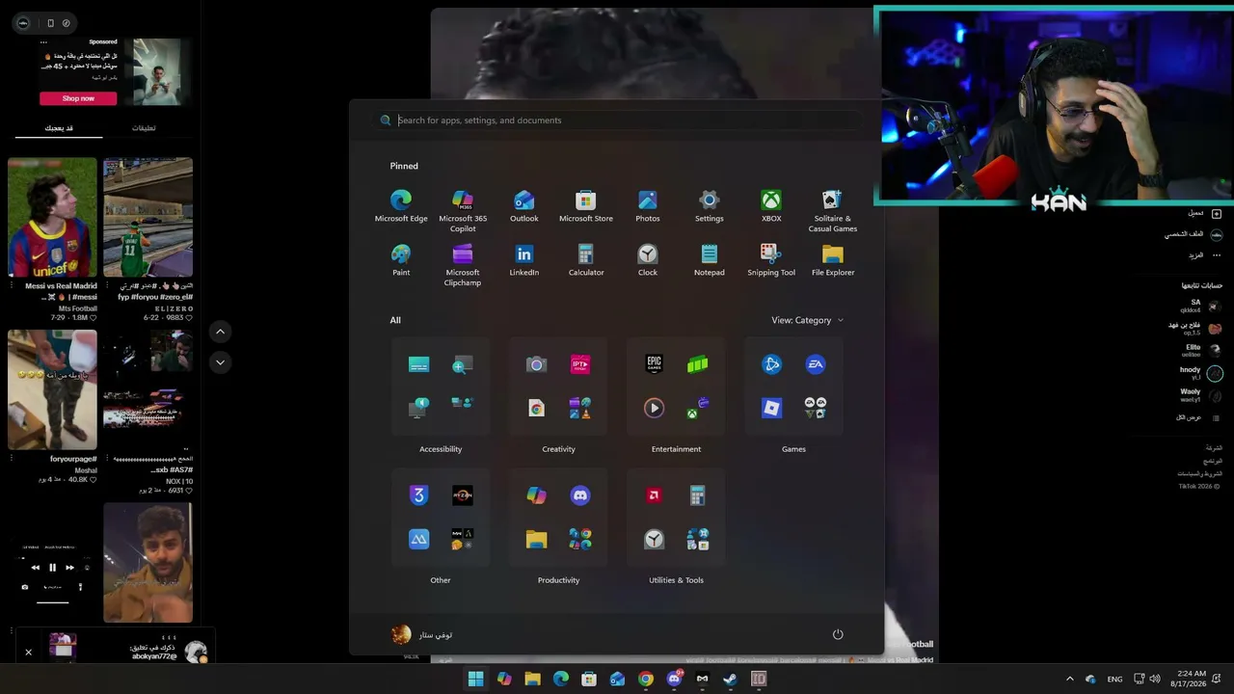Open Steam from the taskbar
The height and width of the screenshot is (694, 1234).
click(730, 679)
